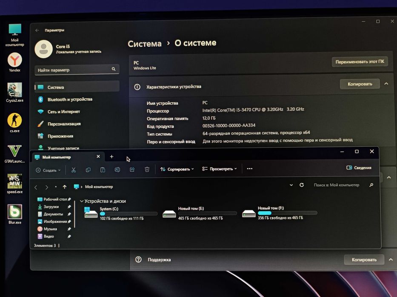The height and width of the screenshot is (297, 397).
Task: Add a new Explorer tab with plus
Action: (x=111, y=157)
